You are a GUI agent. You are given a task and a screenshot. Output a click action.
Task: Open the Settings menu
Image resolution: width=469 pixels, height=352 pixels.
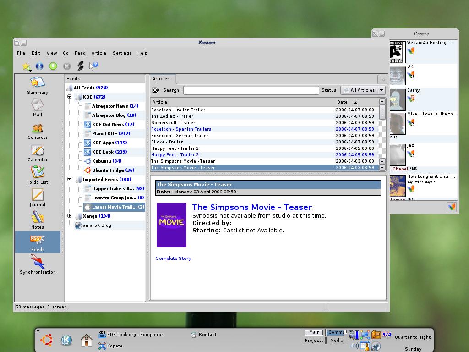pos(122,53)
